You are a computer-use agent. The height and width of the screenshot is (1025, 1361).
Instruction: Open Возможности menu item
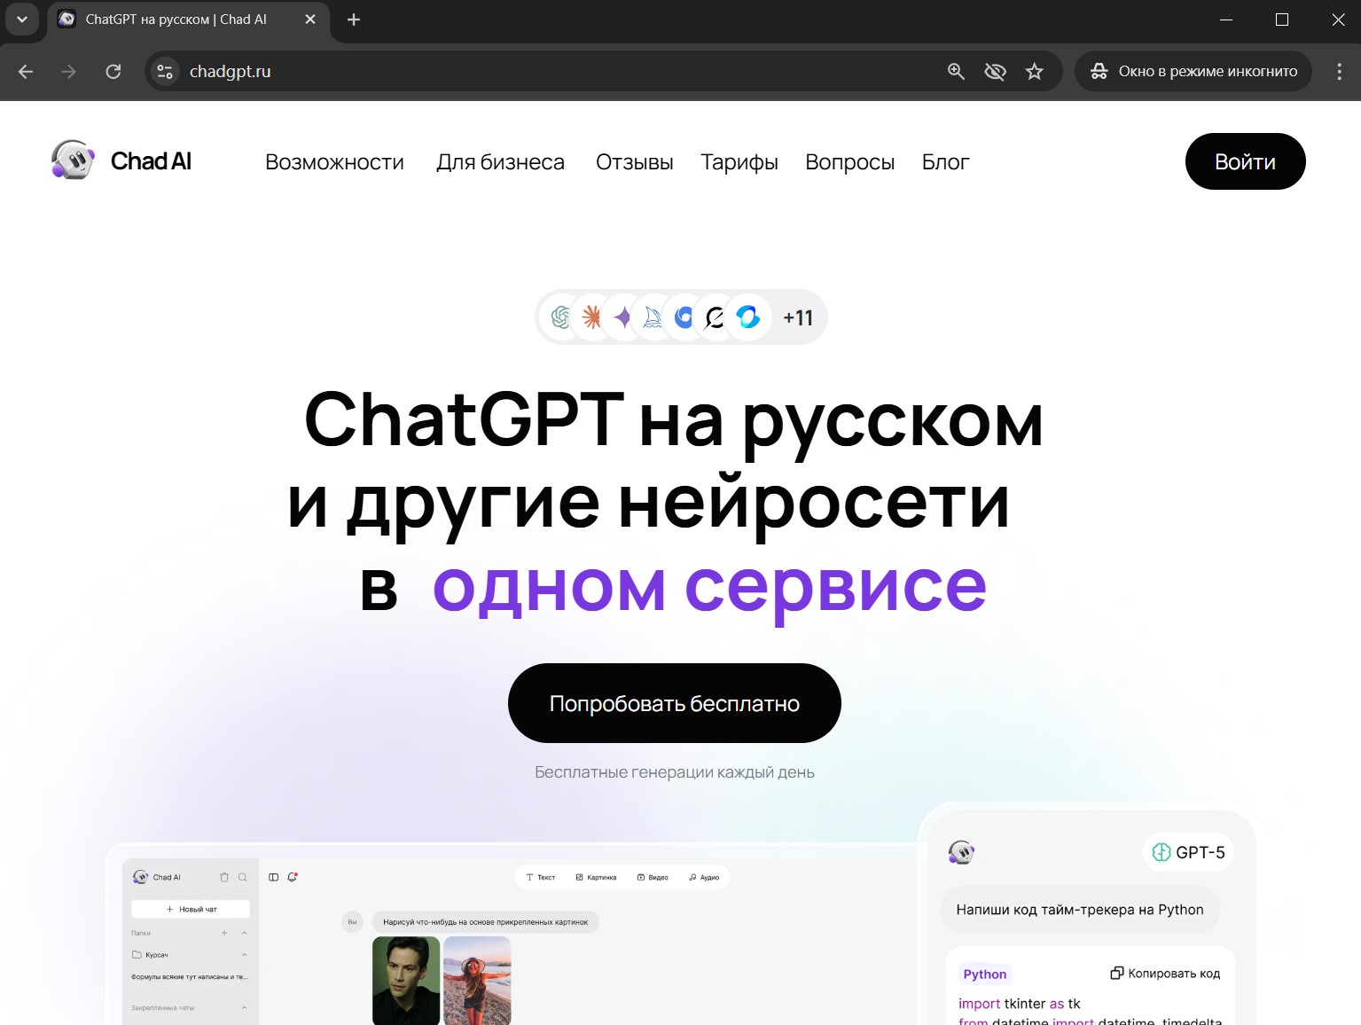coord(334,162)
